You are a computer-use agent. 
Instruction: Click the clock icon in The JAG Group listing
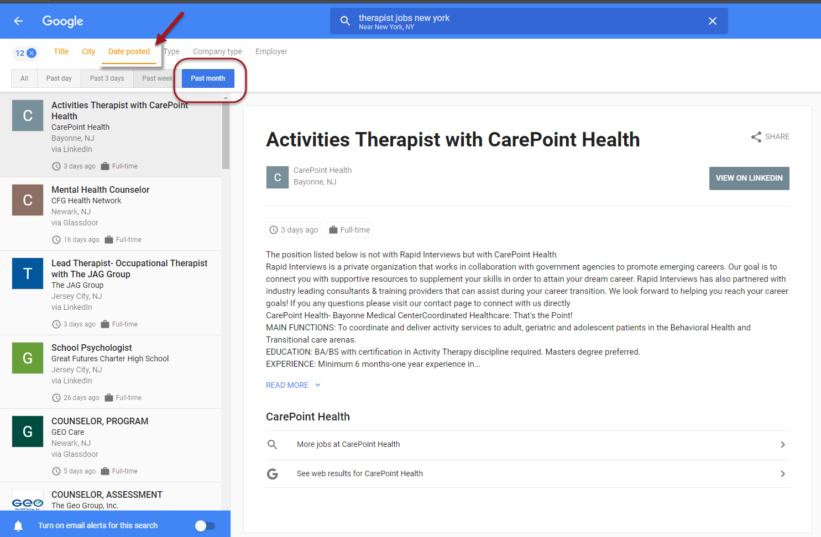(56, 324)
